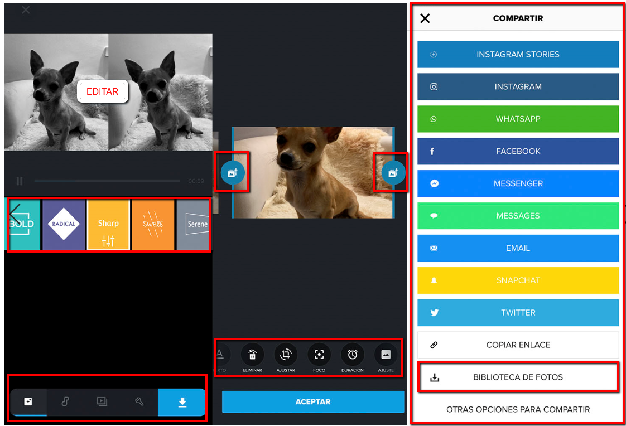Open the wrench settings tab

tap(139, 402)
